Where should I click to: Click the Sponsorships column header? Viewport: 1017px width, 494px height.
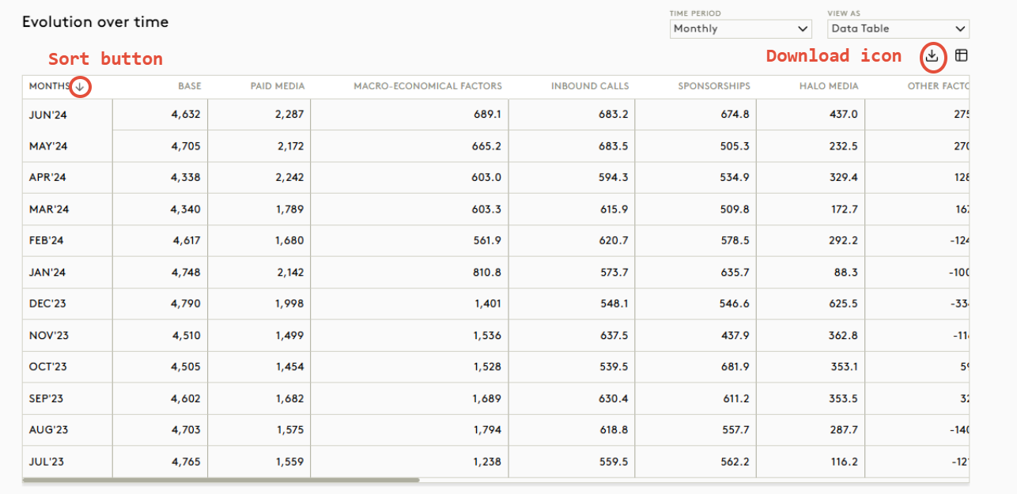[714, 86]
